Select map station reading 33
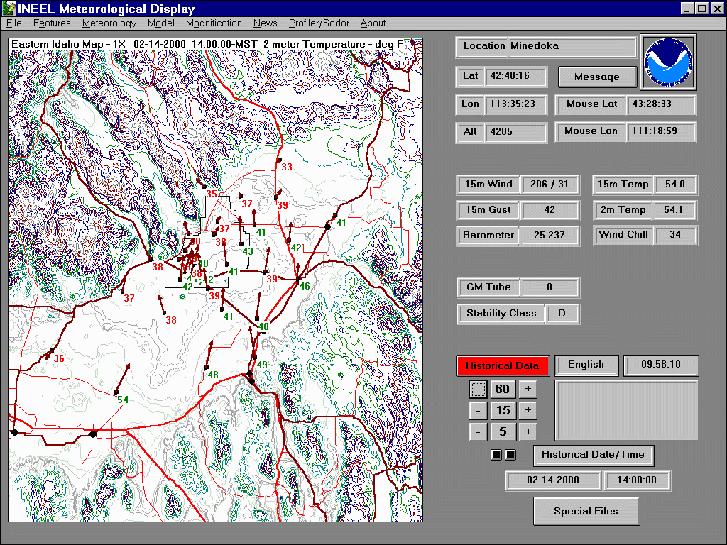This screenshot has width=727, height=545. [x=287, y=167]
